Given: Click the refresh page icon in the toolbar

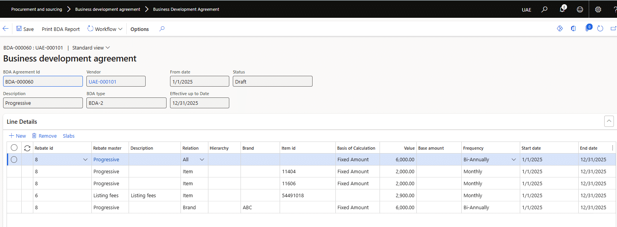Looking at the screenshot, I should pos(600,29).
